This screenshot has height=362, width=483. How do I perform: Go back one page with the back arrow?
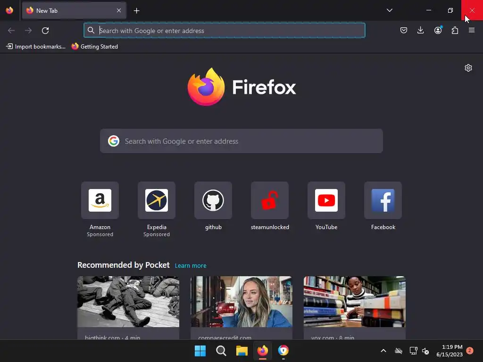tap(11, 31)
